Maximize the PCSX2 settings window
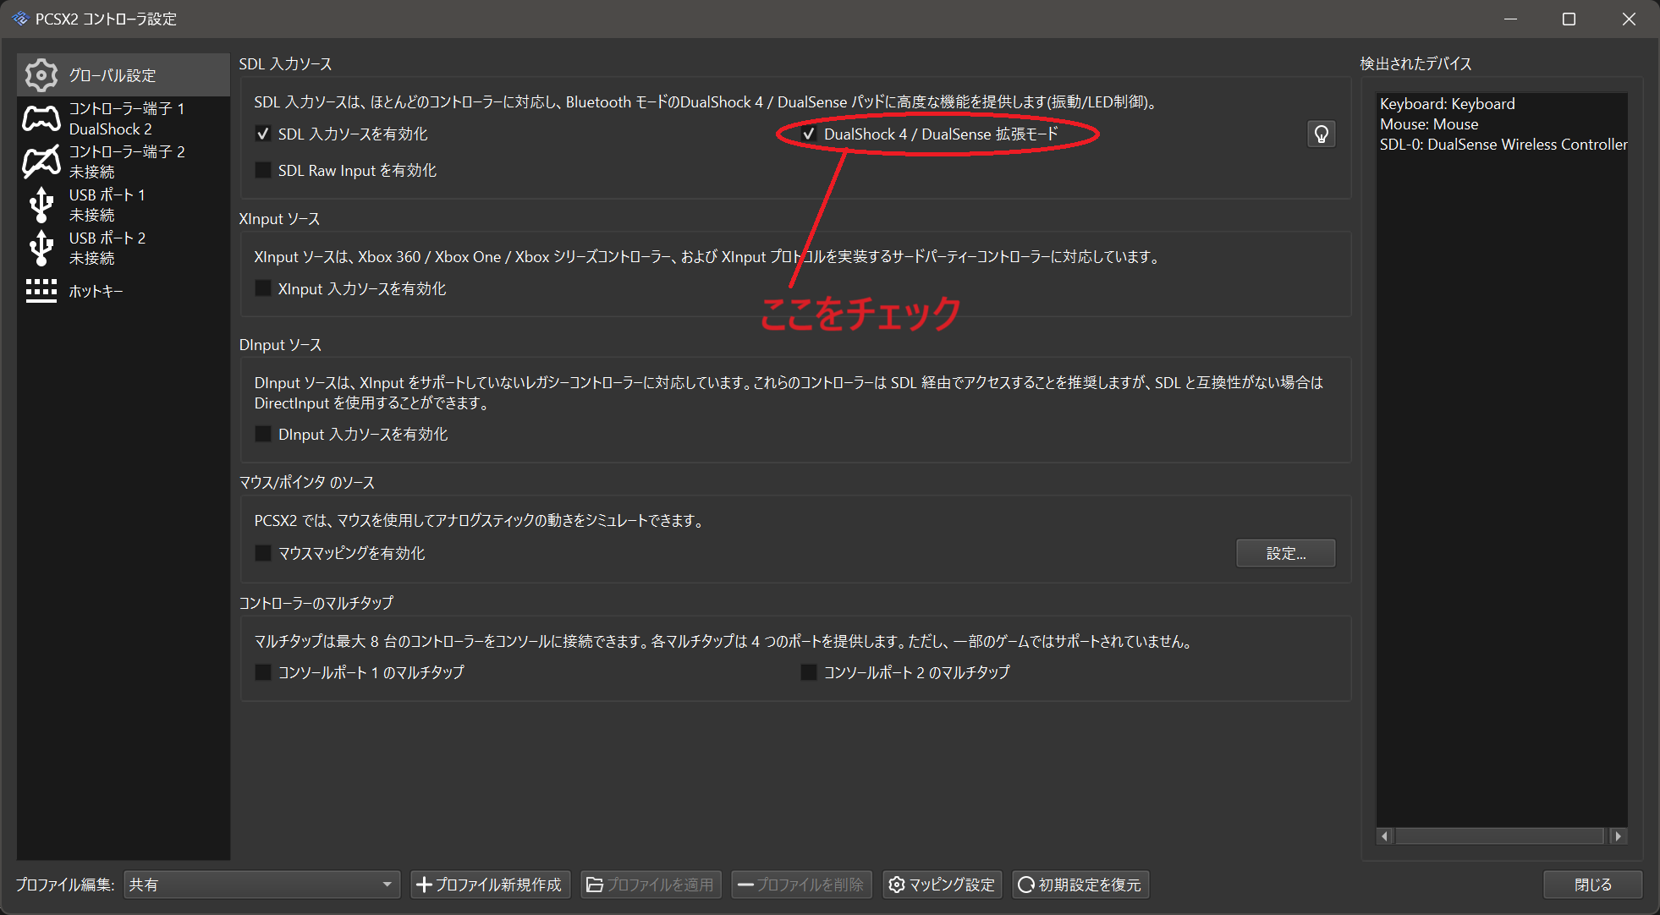This screenshot has height=915, width=1660. pyautogui.click(x=1569, y=19)
